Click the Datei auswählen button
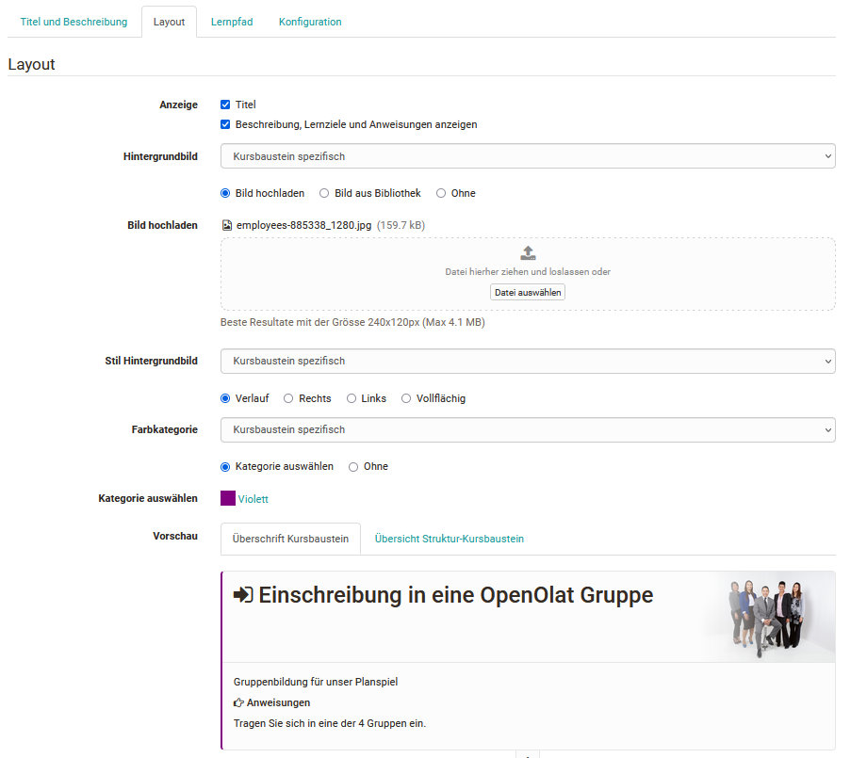Image resolution: width=867 pixels, height=758 pixels. coord(527,292)
